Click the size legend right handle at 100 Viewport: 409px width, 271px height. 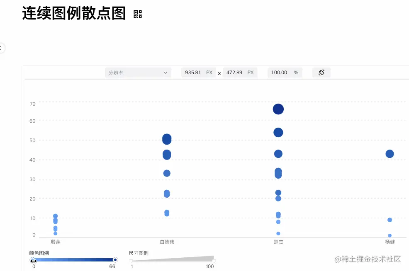click(214, 261)
